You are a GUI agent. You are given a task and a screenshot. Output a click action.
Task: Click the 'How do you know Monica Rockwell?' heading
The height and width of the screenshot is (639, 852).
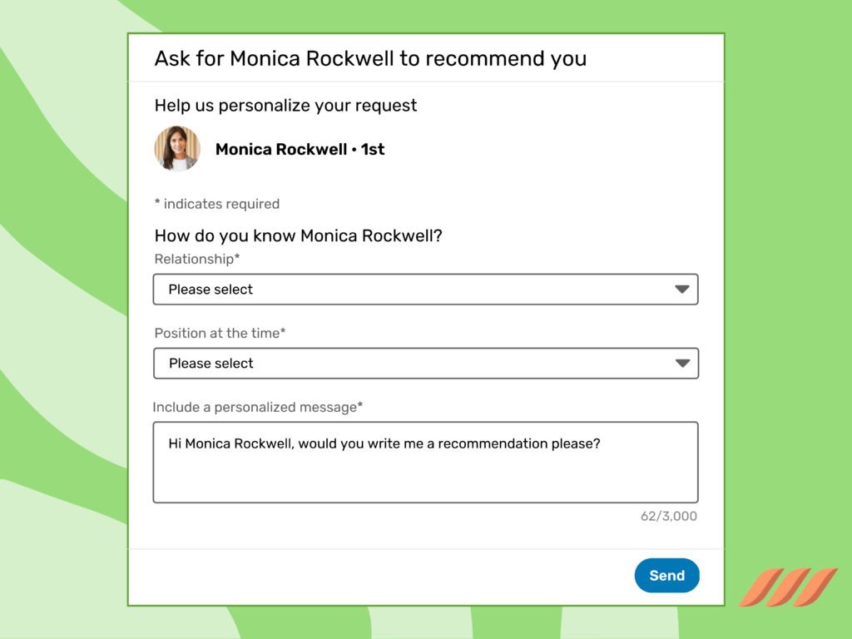tap(298, 235)
